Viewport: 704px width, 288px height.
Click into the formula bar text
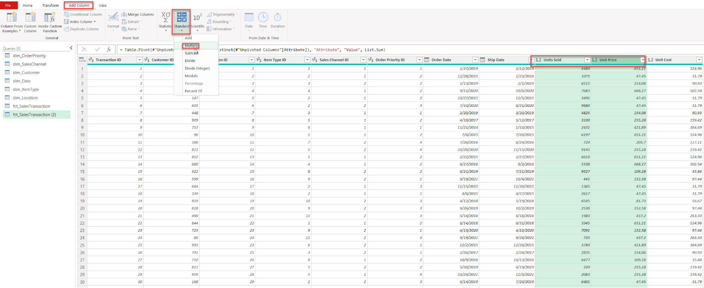410,50
